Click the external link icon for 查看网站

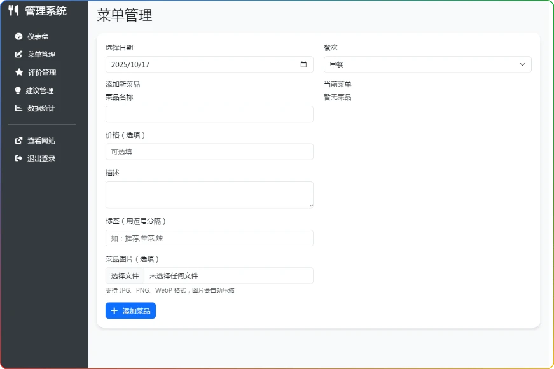tap(18, 141)
